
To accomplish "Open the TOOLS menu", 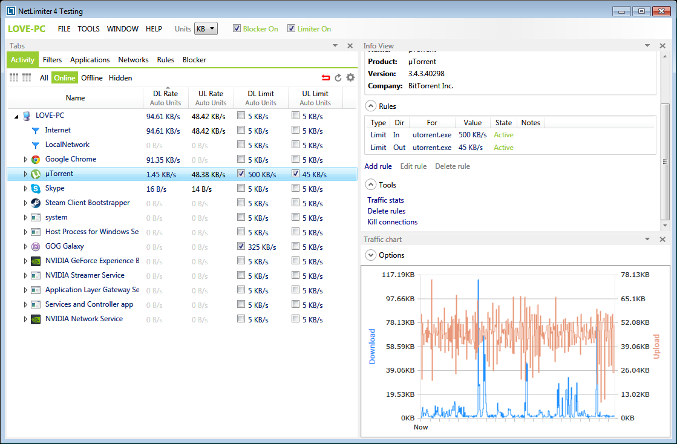I will coord(88,28).
